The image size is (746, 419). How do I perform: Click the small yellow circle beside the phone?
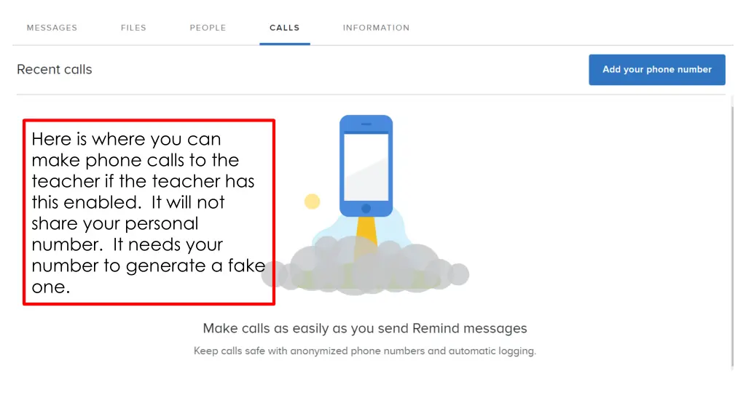312,201
